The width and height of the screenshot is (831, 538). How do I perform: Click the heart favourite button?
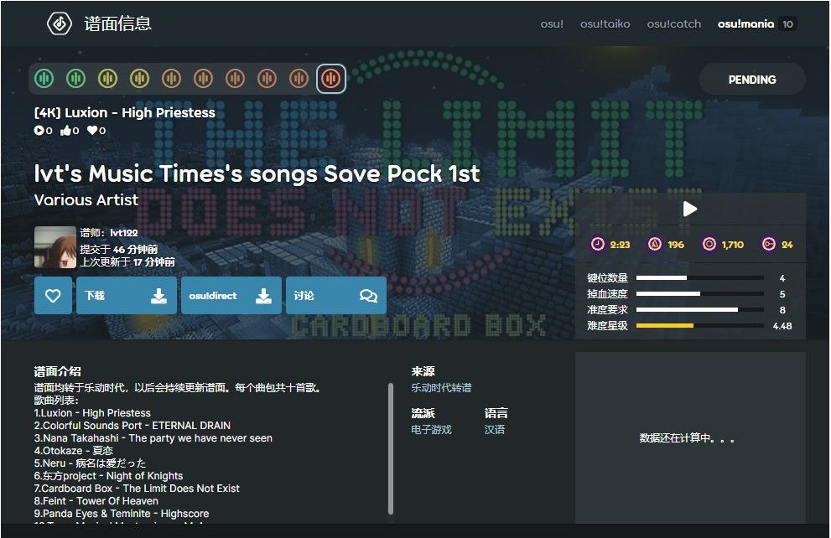(53, 296)
